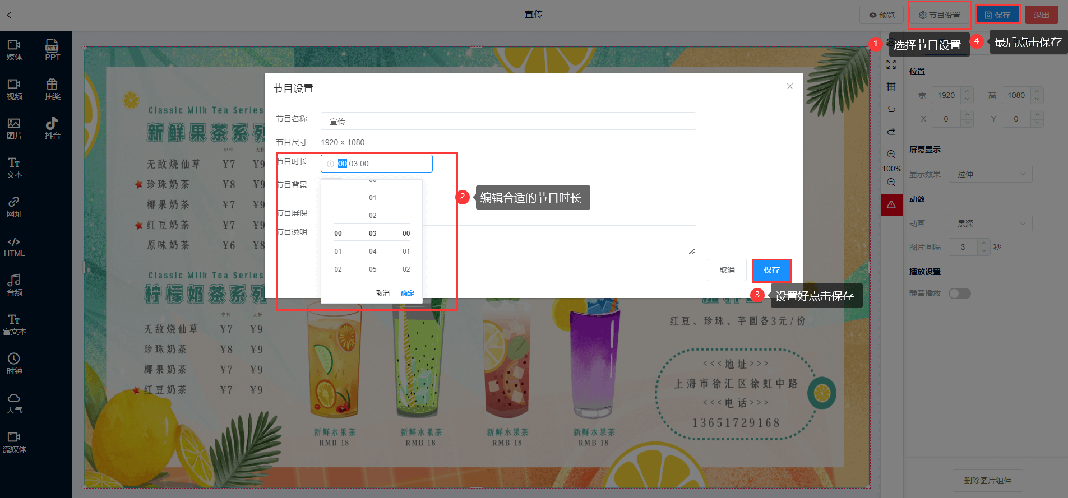
Task: Toggle the 静音播放 mute switch
Action: (959, 294)
